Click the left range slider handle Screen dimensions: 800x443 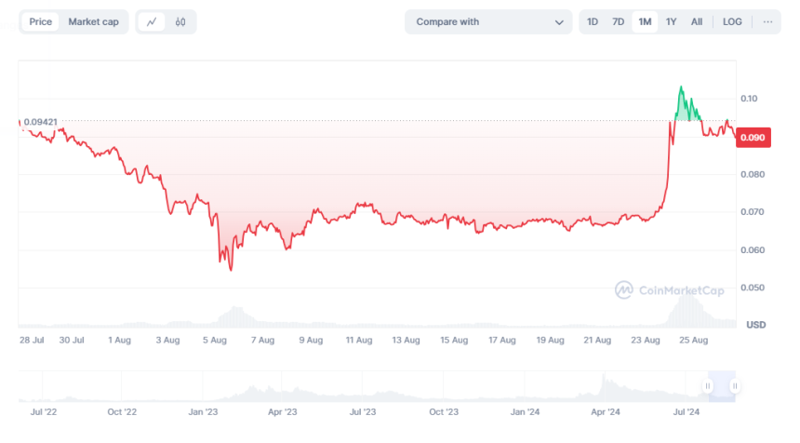pos(709,385)
